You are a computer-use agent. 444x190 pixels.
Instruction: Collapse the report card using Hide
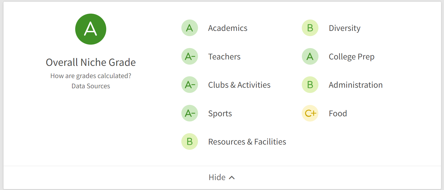216,177
